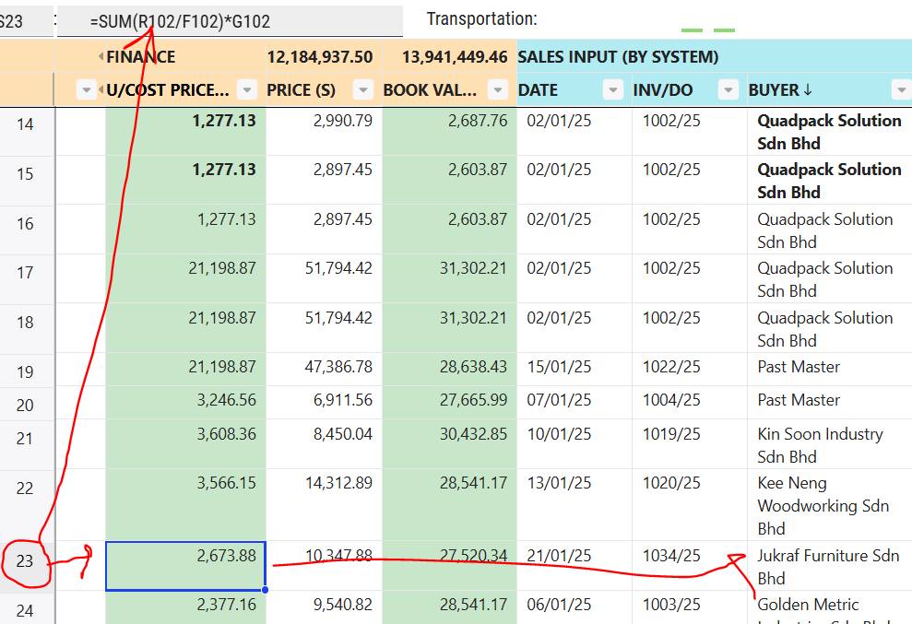Select price cell 6,911.56
This screenshot has height=624, width=912.
pyautogui.click(x=324, y=404)
